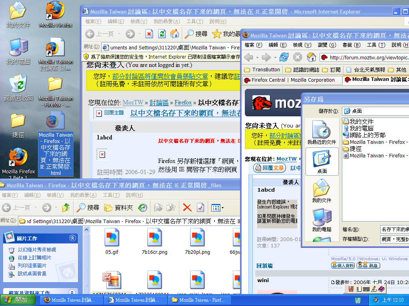This screenshot has width=409, height=306.
Task: Select the My Computer desktop icon
Action: [x=18, y=51]
